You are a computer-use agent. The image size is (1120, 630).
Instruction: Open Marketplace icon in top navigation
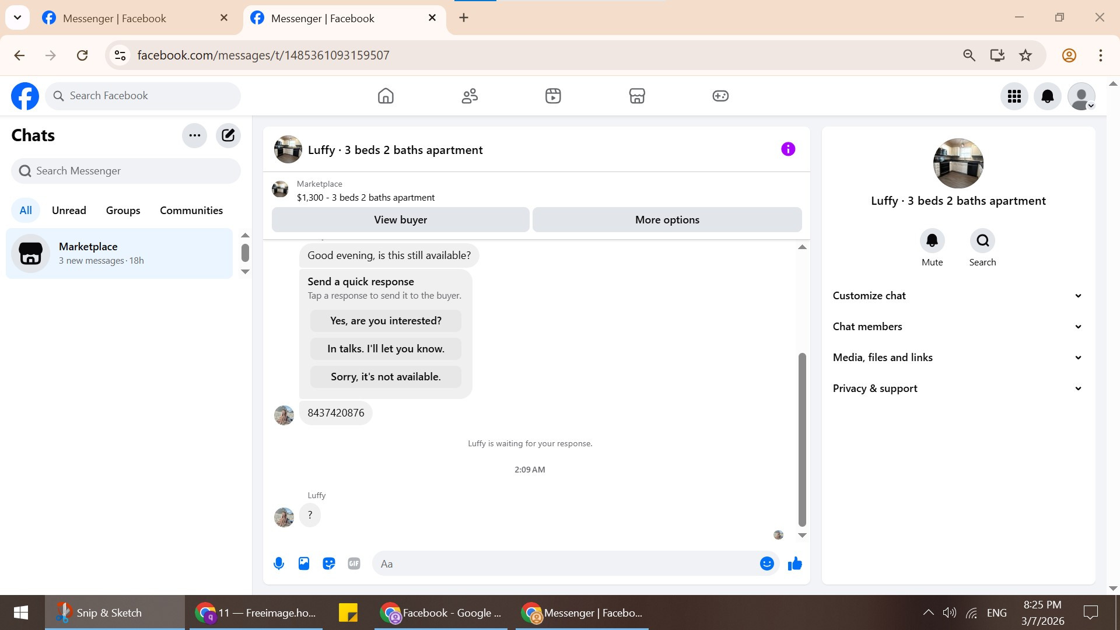tap(637, 96)
